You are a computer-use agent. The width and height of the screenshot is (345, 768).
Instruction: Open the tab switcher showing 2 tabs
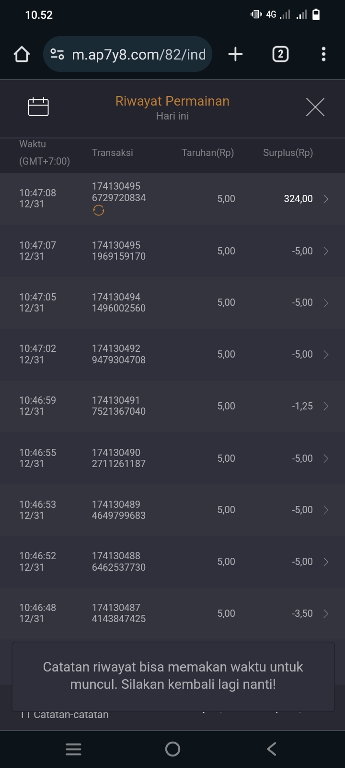(280, 54)
